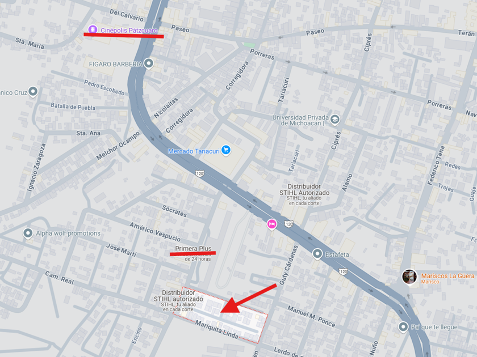Open the Alpha wolf promotions pin
Screen dimensions: 477x357
(x=28, y=233)
